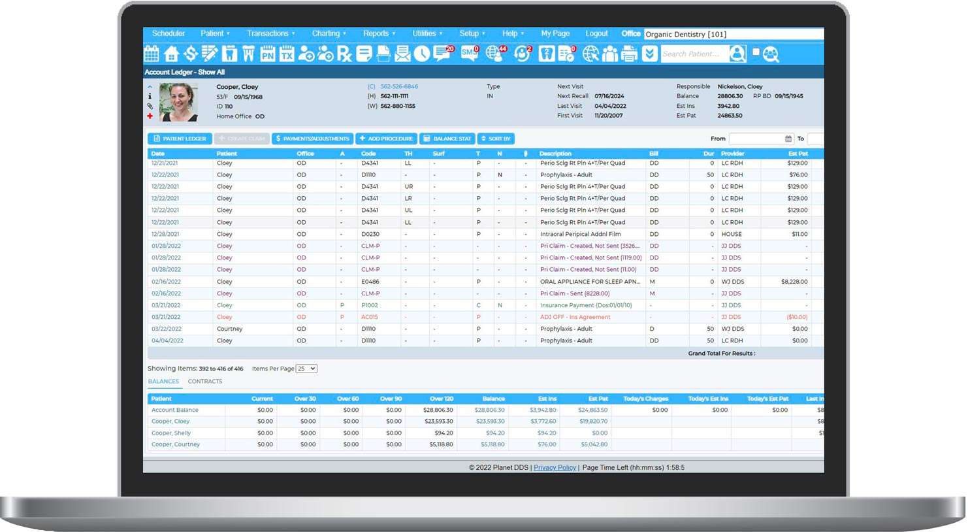This screenshot has height=532, width=968.
Task: Click the Add Procedure button
Action: point(386,139)
